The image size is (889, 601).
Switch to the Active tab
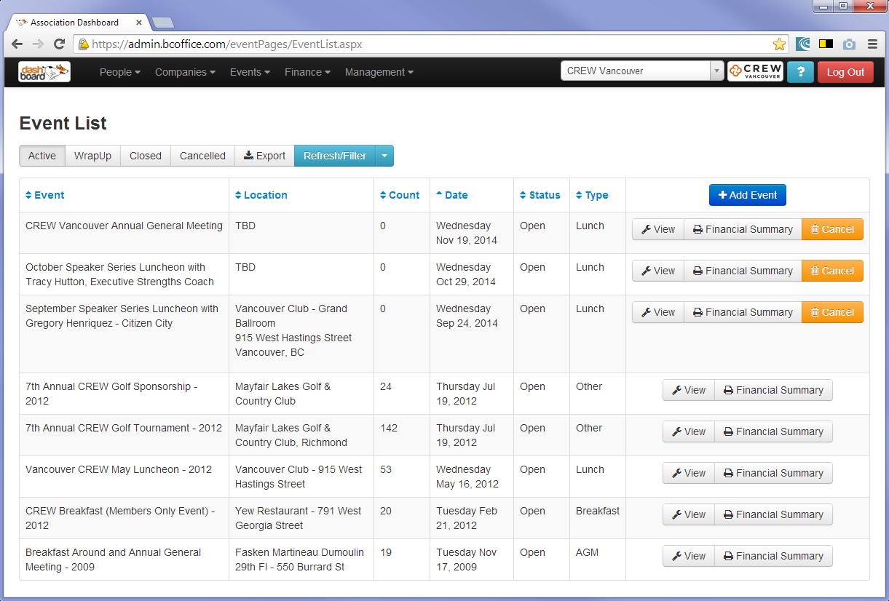tap(42, 156)
